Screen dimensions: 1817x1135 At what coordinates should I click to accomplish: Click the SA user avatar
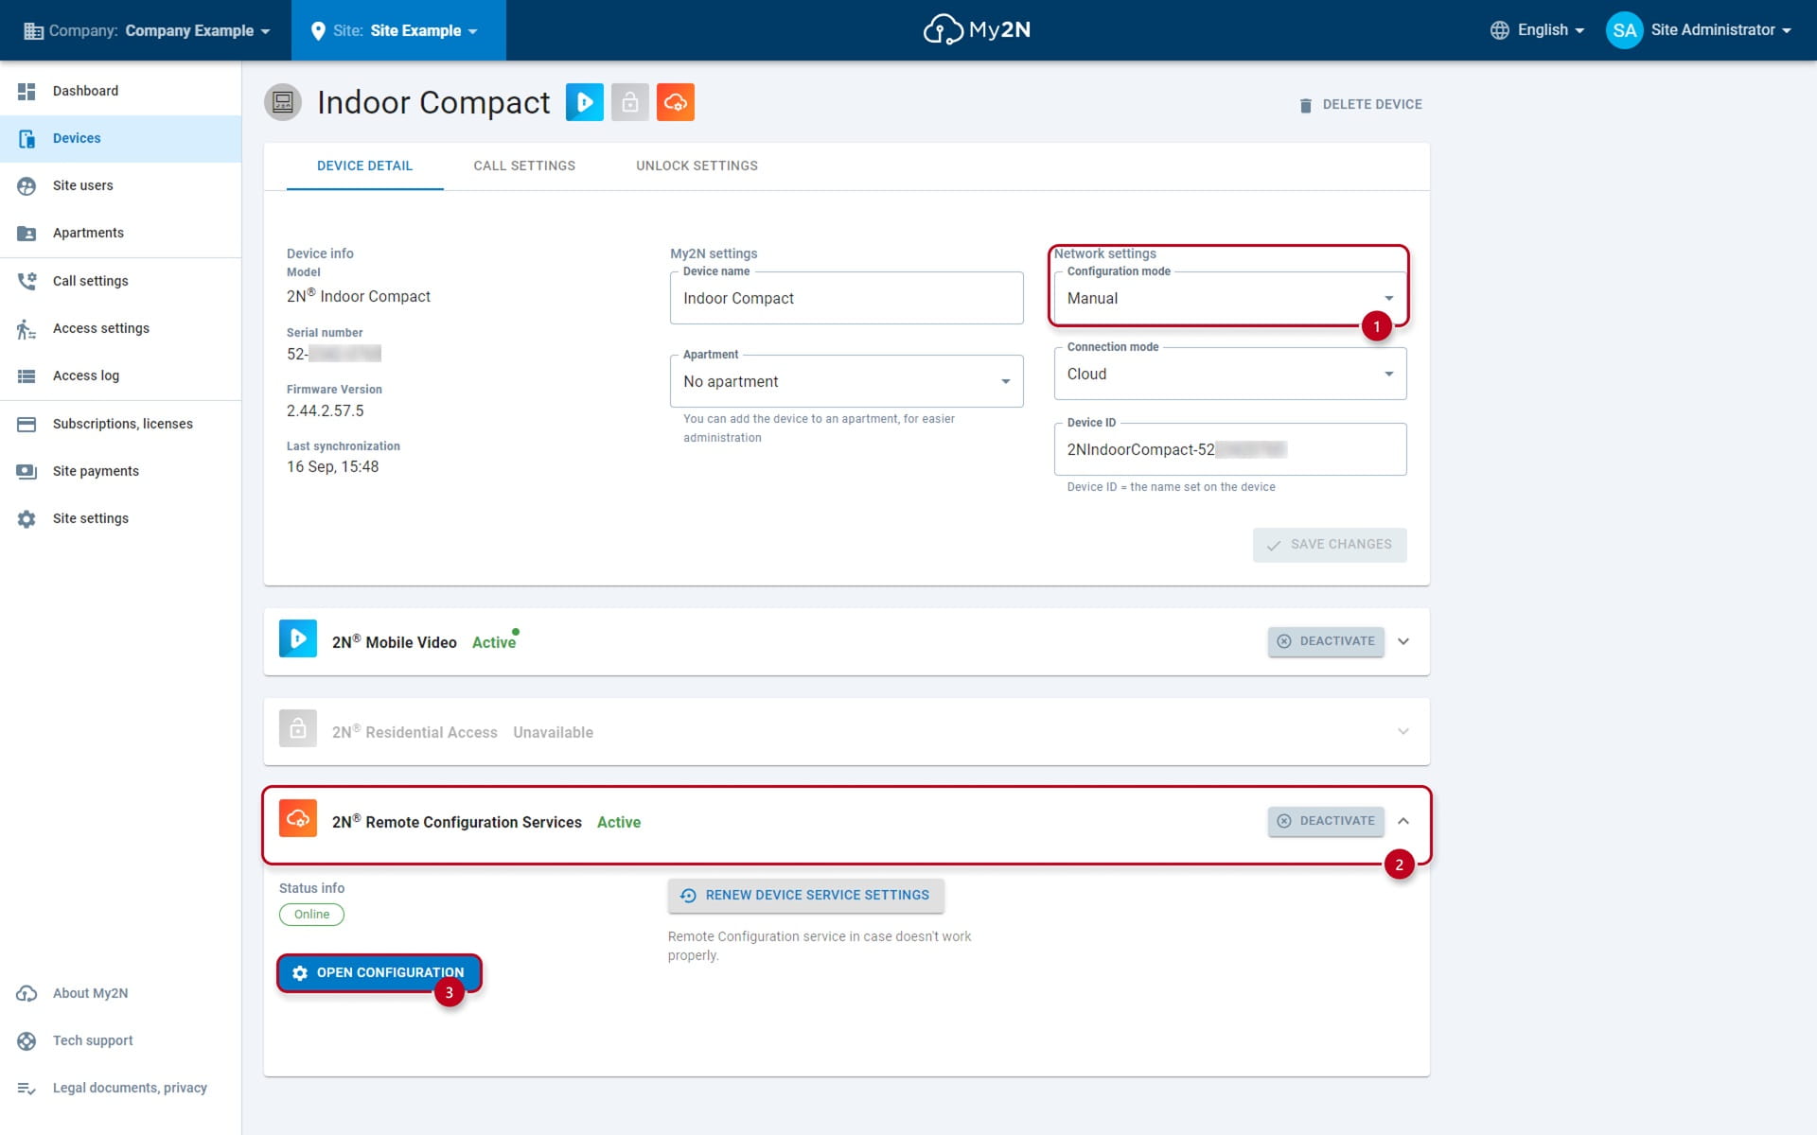tap(1624, 30)
